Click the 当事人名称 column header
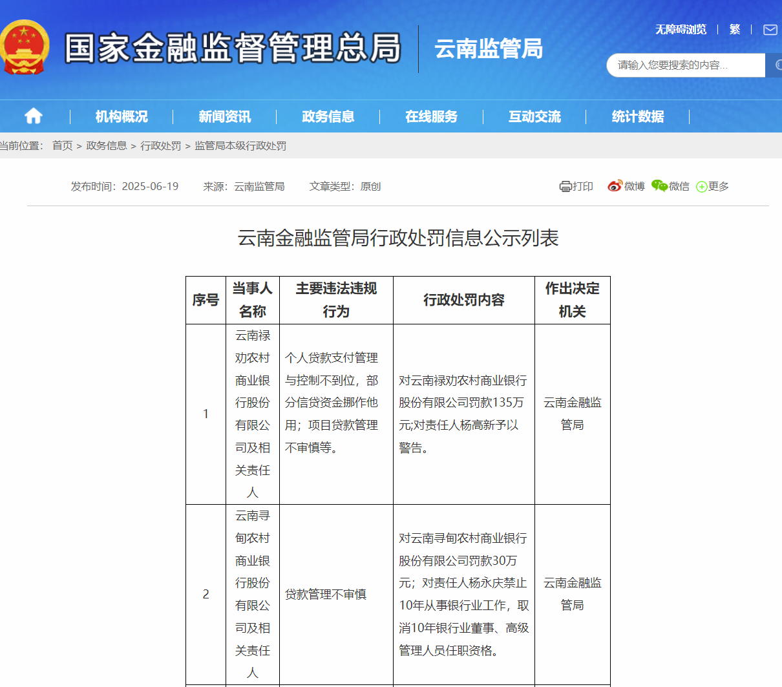Image resolution: width=782 pixels, height=687 pixels. [x=253, y=300]
